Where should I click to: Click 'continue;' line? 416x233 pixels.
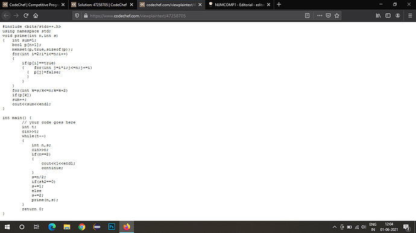(x=52, y=168)
